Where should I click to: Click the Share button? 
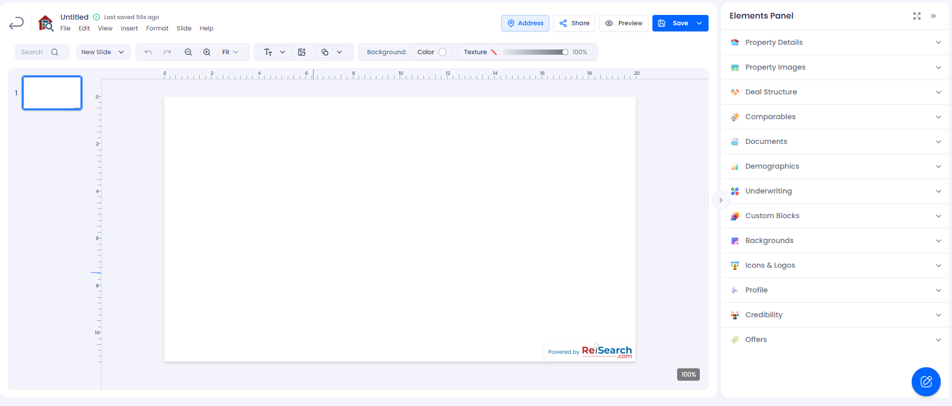pos(575,23)
